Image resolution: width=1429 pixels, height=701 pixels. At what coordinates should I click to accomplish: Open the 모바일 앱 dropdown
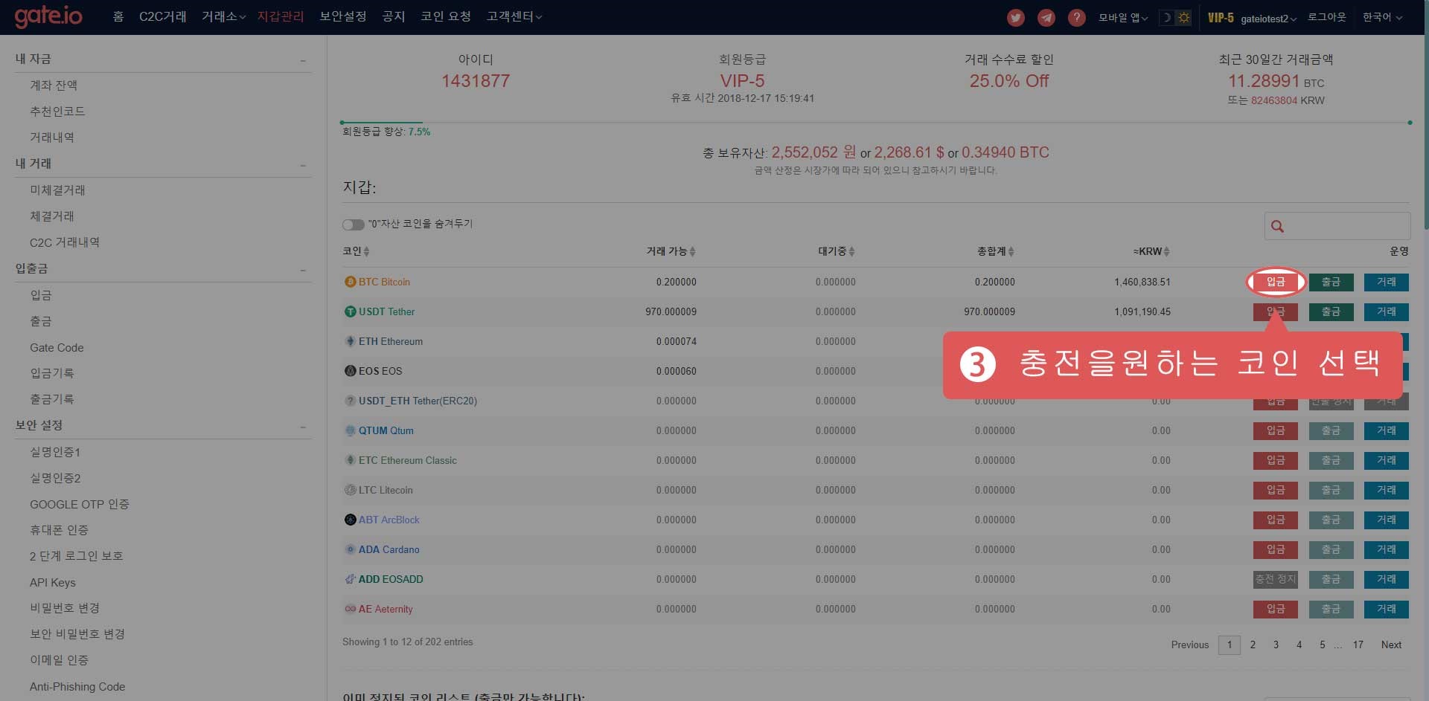click(1123, 18)
